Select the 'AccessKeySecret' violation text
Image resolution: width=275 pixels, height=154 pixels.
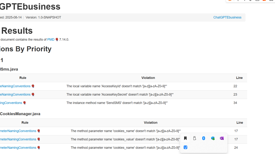120,94
